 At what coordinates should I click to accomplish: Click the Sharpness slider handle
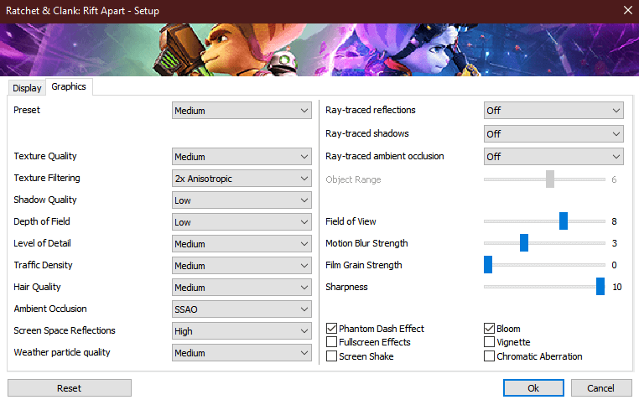[x=600, y=287]
